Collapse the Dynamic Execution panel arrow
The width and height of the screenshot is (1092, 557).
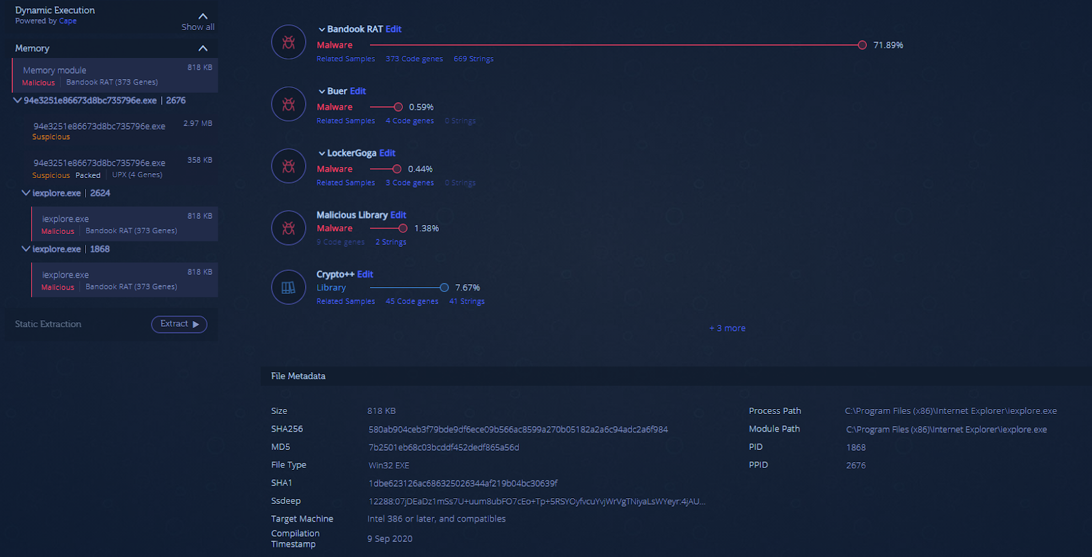203,16
